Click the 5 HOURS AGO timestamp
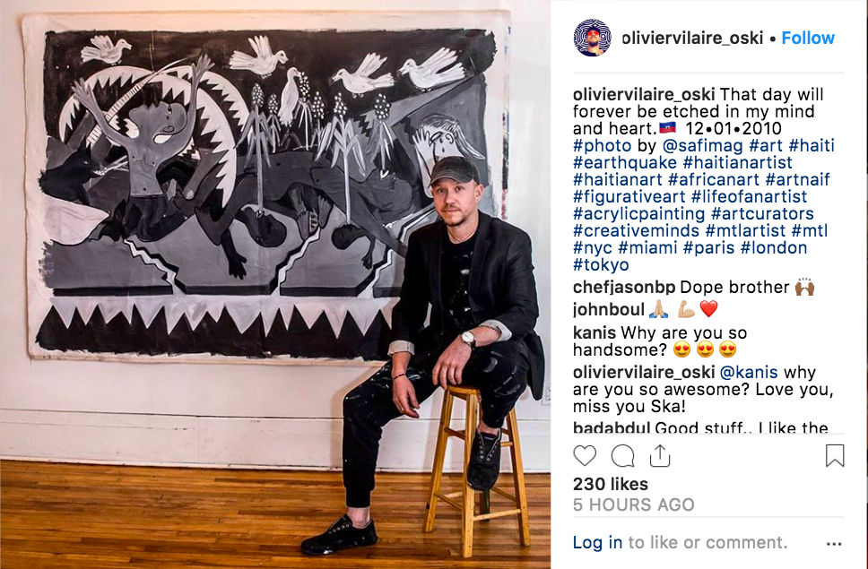This screenshot has height=569, width=868. (x=633, y=504)
